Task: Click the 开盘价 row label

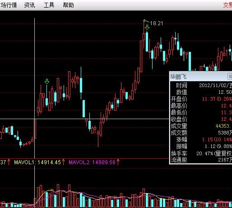Action: click(x=179, y=99)
